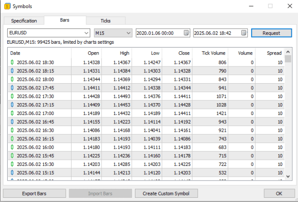The image size is (298, 202).
Task: Click the Date column header
Action: [40, 53]
